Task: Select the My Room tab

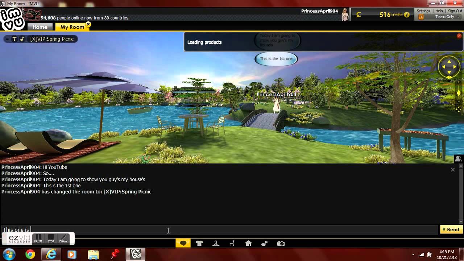Action: [72, 27]
